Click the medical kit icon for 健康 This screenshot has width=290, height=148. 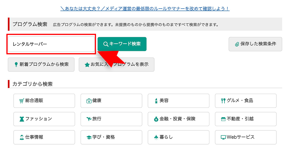[x=89, y=101]
